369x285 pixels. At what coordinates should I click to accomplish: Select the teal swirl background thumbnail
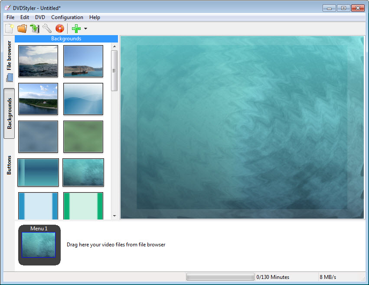point(83,172)
